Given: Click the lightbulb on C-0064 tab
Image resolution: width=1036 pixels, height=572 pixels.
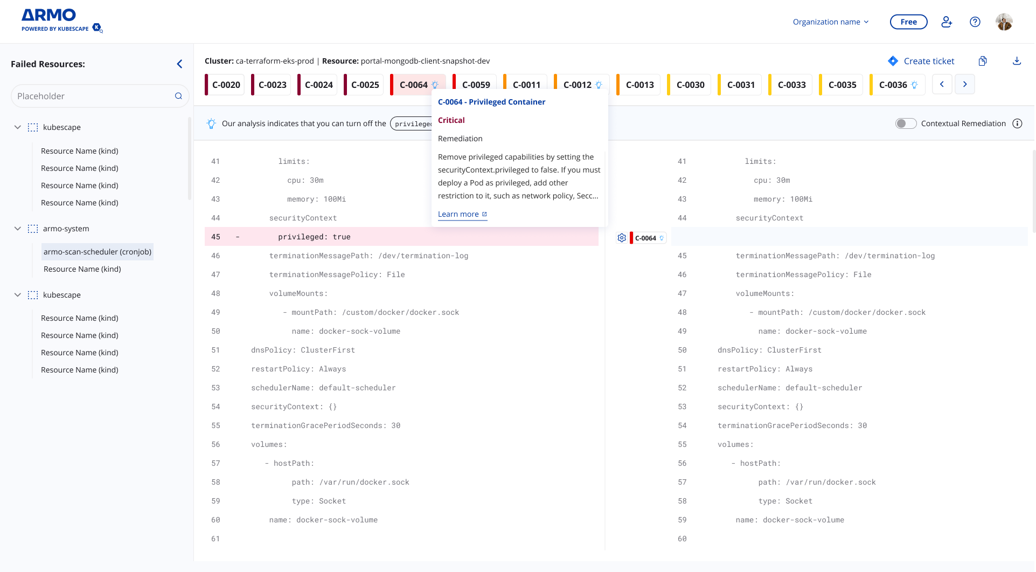Looking at the screenshot, I should (435, 85).
